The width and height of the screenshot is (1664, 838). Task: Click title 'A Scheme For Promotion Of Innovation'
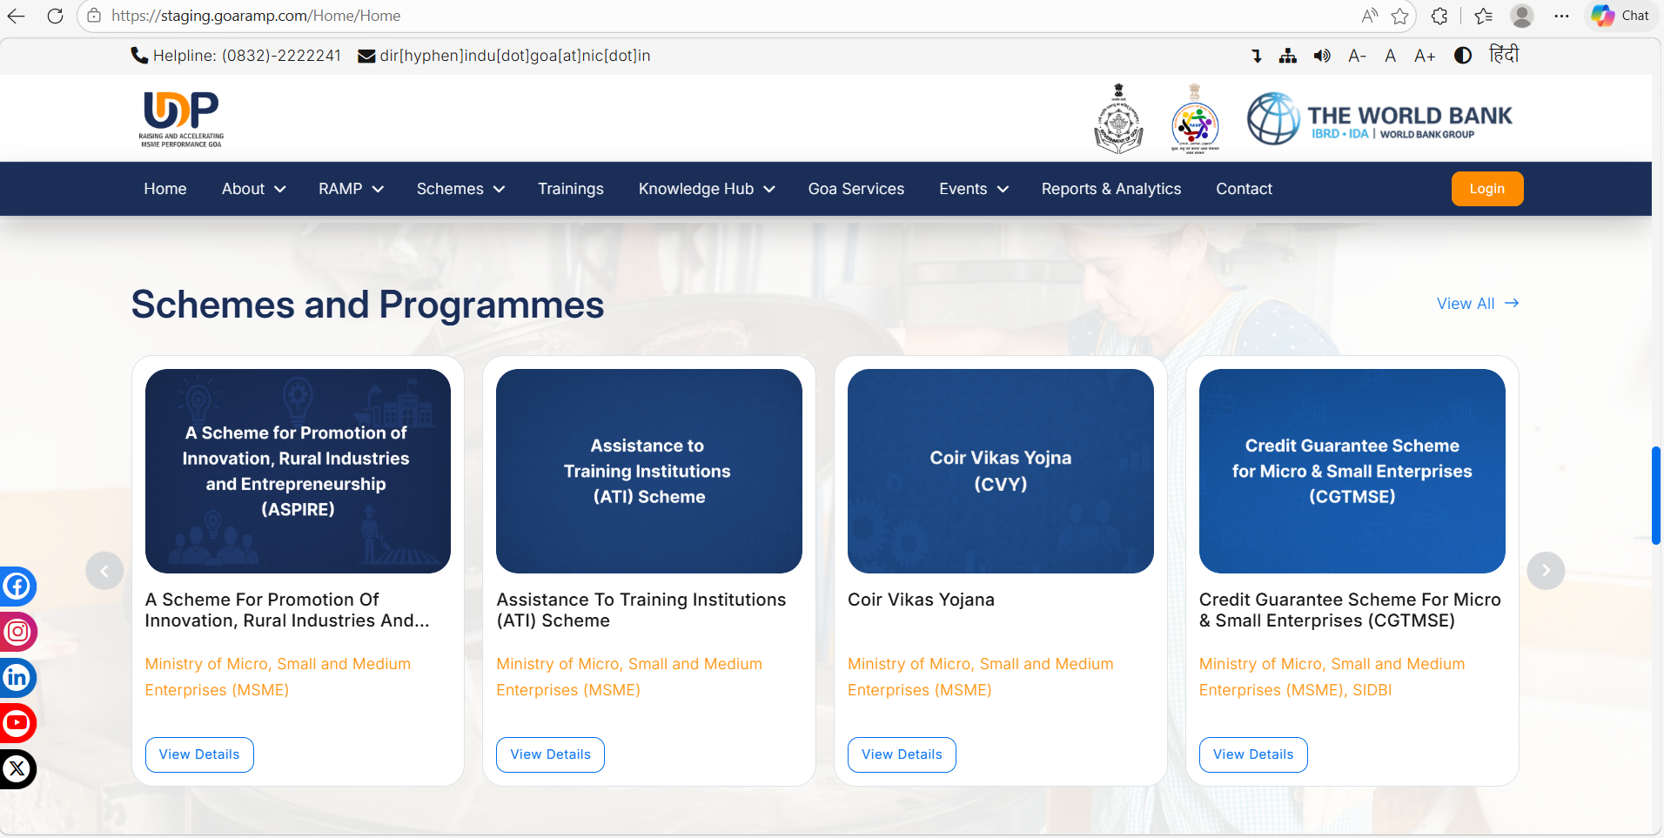pos(287,610)
